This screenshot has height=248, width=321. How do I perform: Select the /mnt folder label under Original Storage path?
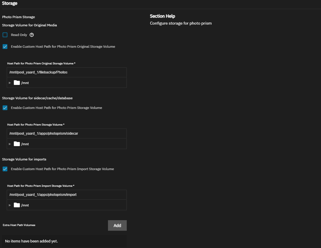(x=25, y=83)
